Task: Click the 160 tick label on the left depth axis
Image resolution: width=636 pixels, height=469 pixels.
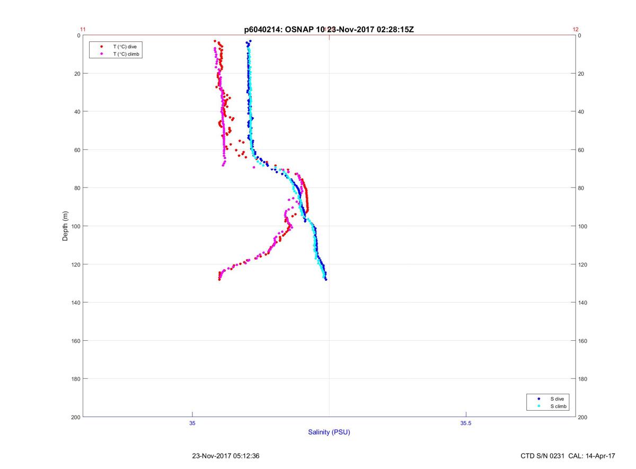Action: pos(75,341)
